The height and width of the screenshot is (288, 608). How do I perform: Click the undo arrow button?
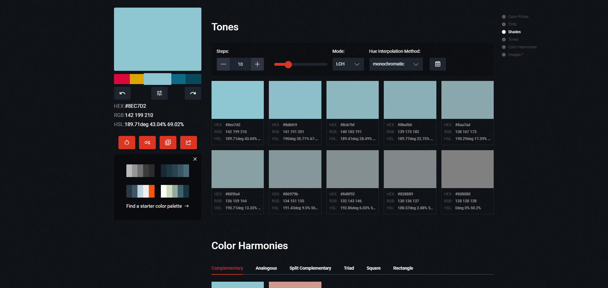(x=122, y=93)
